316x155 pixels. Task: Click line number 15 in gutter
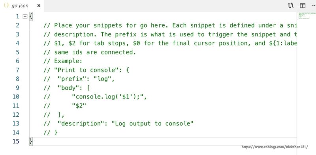point(16,141)
